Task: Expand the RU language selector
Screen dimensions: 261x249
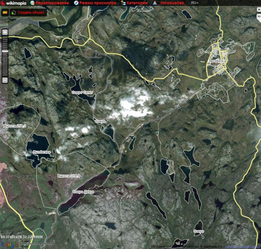Action: [x=195, y=3]
